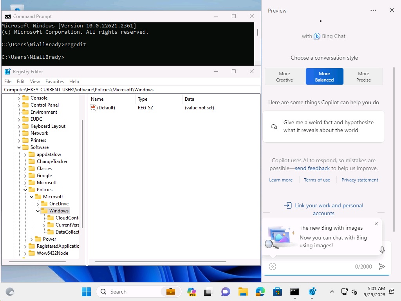Viewport: 401px width, 301px height.
Task: Sort values by the Name column header
Action: click(112, 99)
